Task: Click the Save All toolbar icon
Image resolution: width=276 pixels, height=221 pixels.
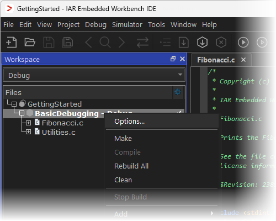Action: coord(67,42)
